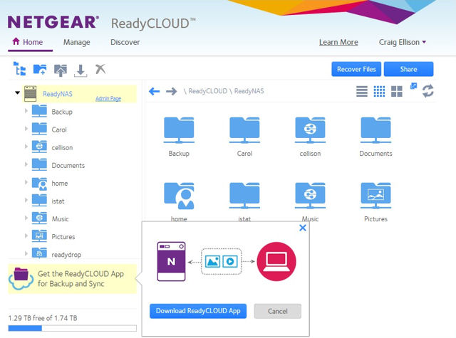Click the laptop icon in the popup

click(x=276, y=261)
